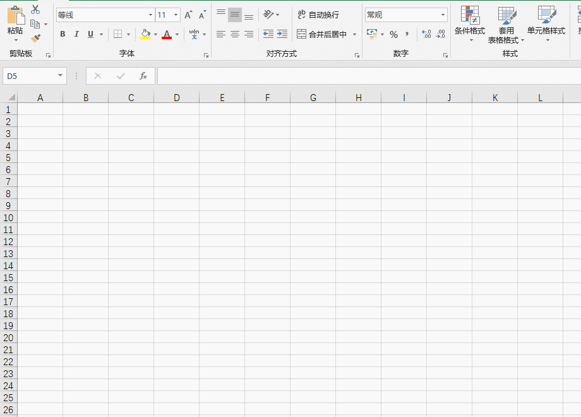This screenshot has height=417, width=581.
Task: Toggle 自动换行 wrap text
Action: [x=318, y=15]
